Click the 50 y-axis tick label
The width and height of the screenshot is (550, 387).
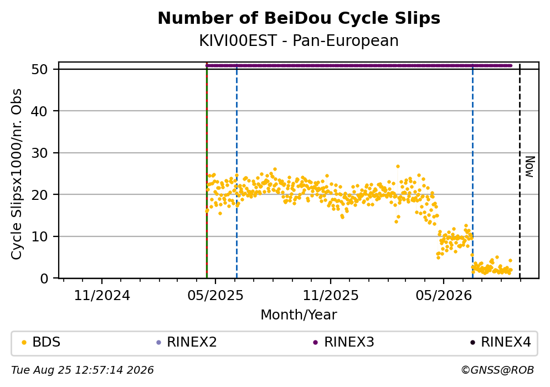point(39,69)
